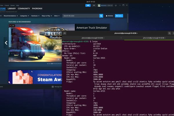Expand the Hardware dropdown
The image size is (174, 116).
(35, 16)
